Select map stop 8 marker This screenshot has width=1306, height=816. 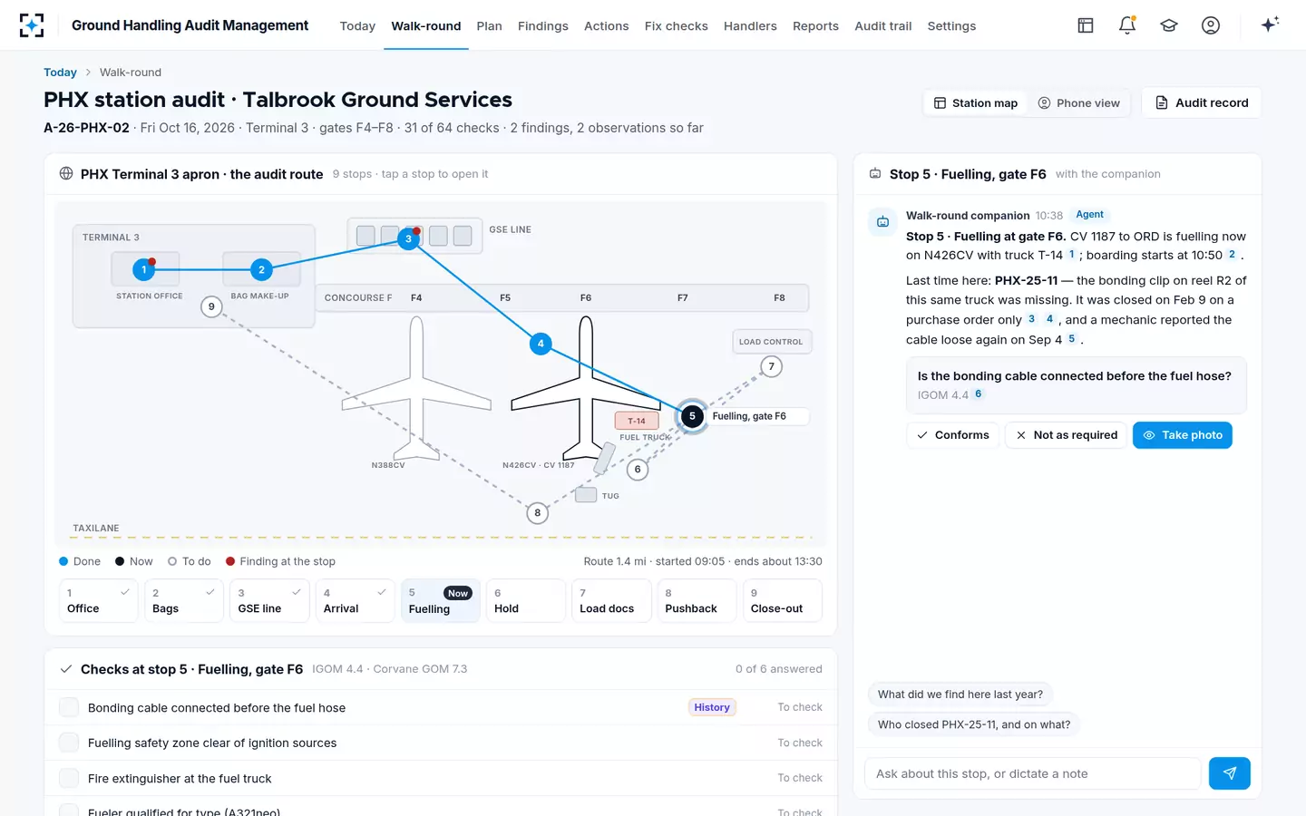(537, 513)
